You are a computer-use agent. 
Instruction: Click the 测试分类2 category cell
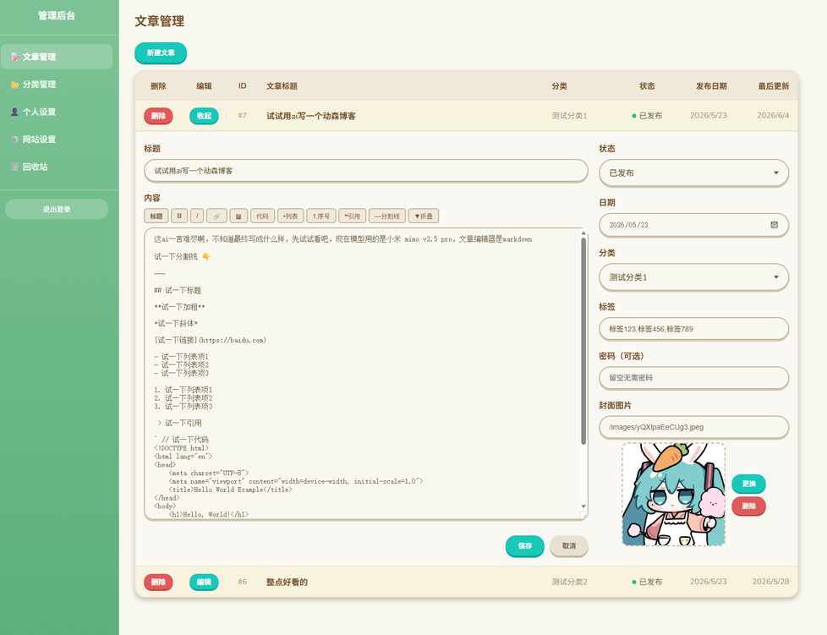(569, 582)
